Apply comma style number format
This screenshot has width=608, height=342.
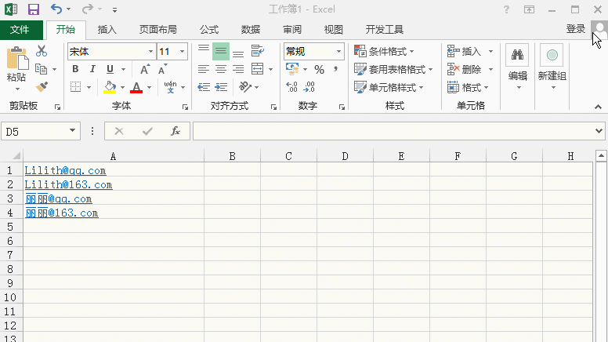tap(335, 69)
